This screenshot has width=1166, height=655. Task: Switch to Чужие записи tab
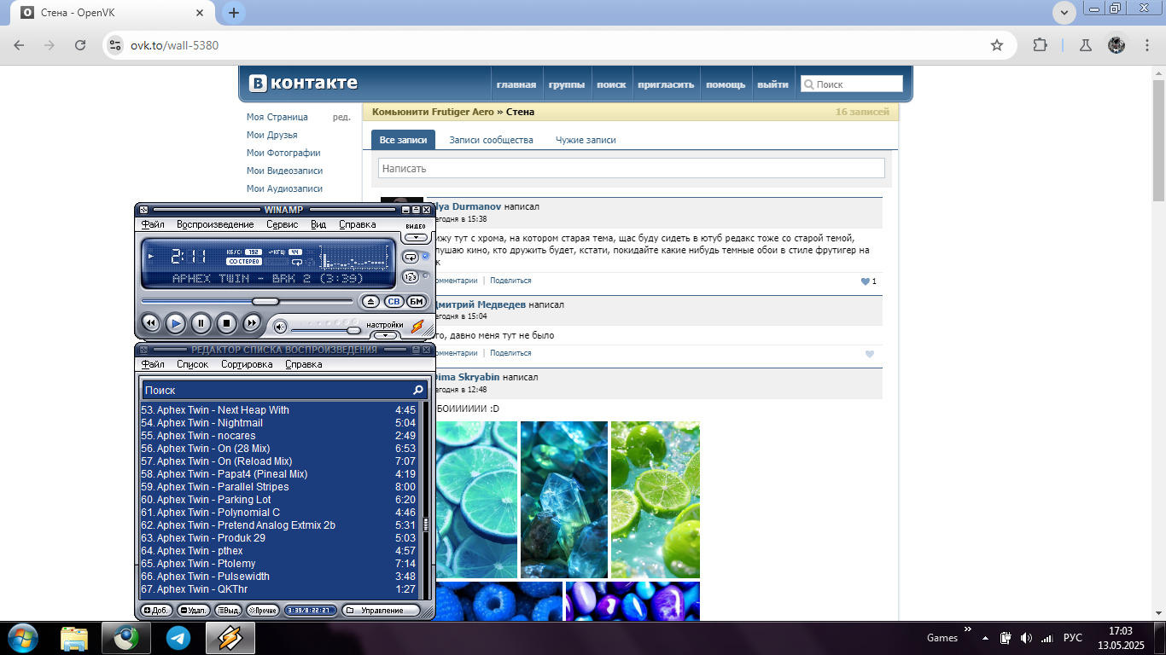(586, 140)
